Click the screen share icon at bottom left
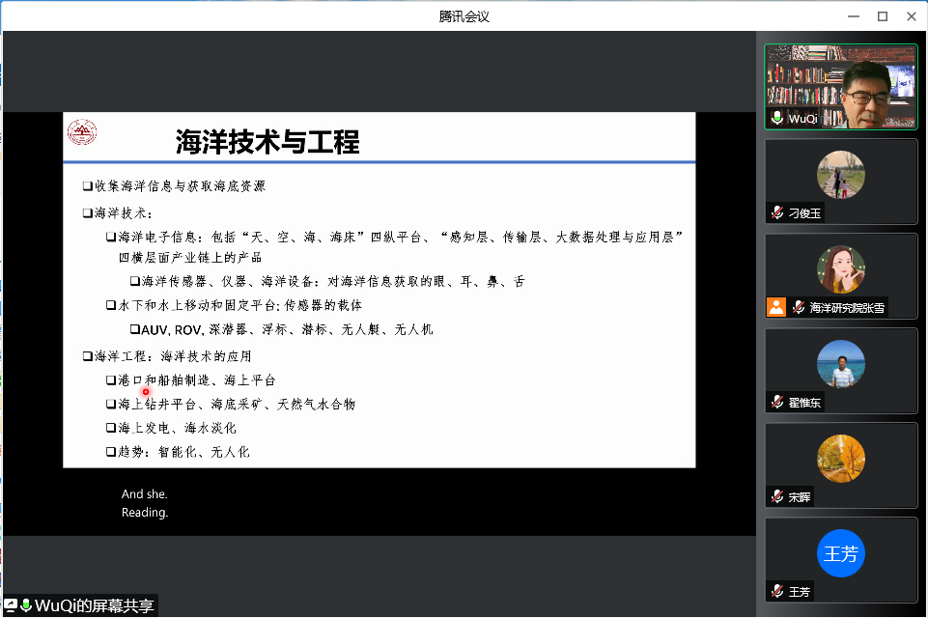The height and width of the screenshot is (618, 928). click(x=11, y=605)
